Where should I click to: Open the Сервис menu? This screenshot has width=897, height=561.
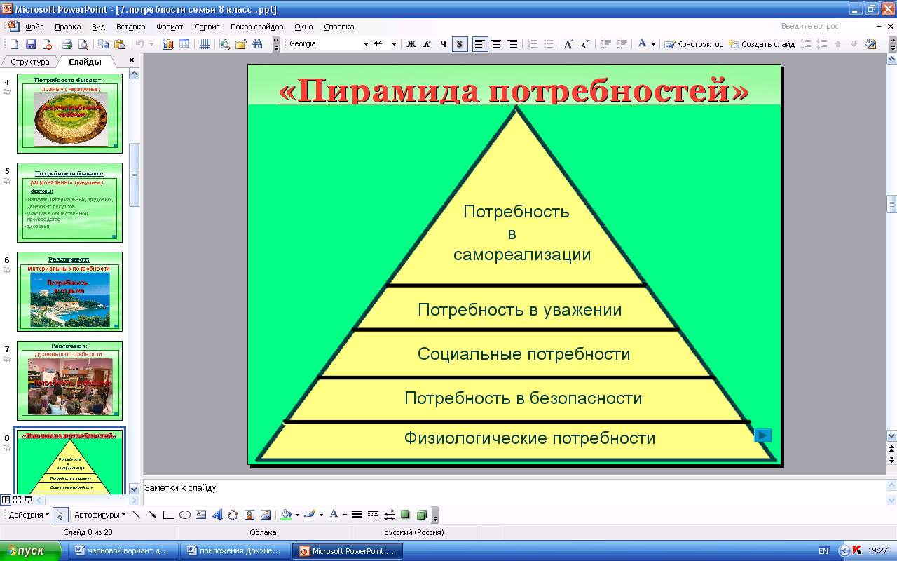[x=207, y=27]
